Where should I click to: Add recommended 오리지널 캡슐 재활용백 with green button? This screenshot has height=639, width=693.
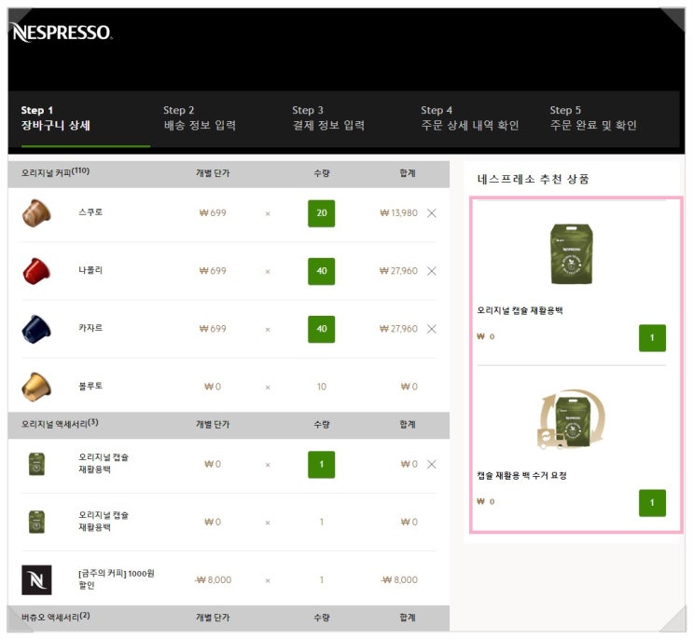coord(652,338)
